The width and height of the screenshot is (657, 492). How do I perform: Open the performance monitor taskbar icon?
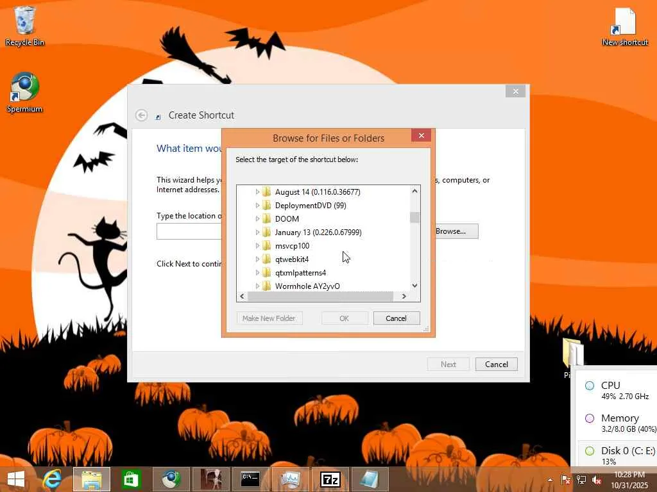pos(290,479)
